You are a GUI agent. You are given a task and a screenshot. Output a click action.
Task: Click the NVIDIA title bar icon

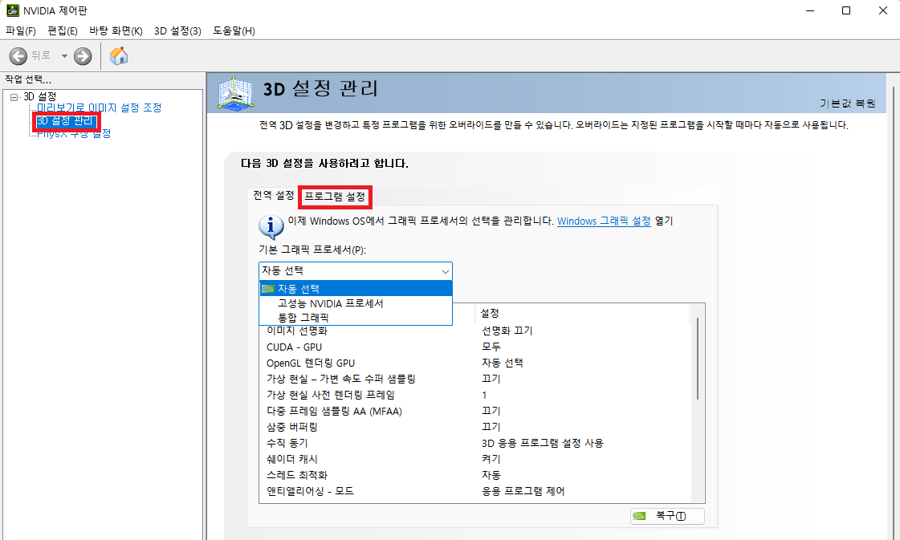13,10
